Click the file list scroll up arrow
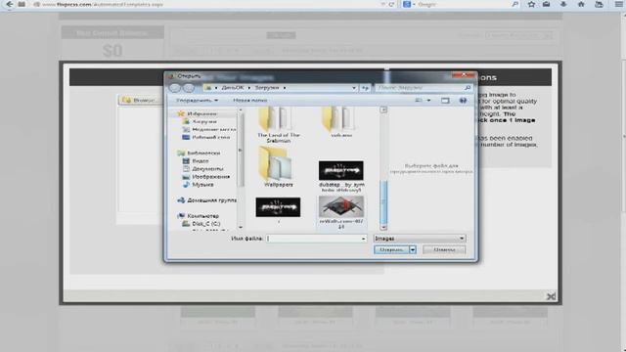This screenshot has width=626, height=352. tap(383, 110)
